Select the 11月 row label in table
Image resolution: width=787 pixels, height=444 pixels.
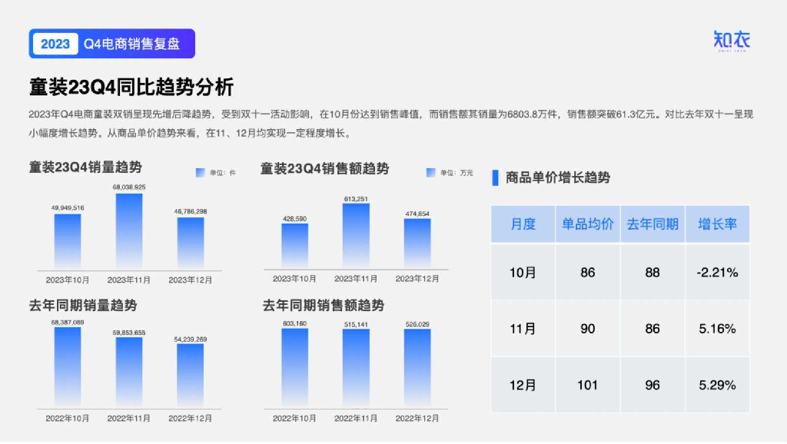(x=523, y=329)
